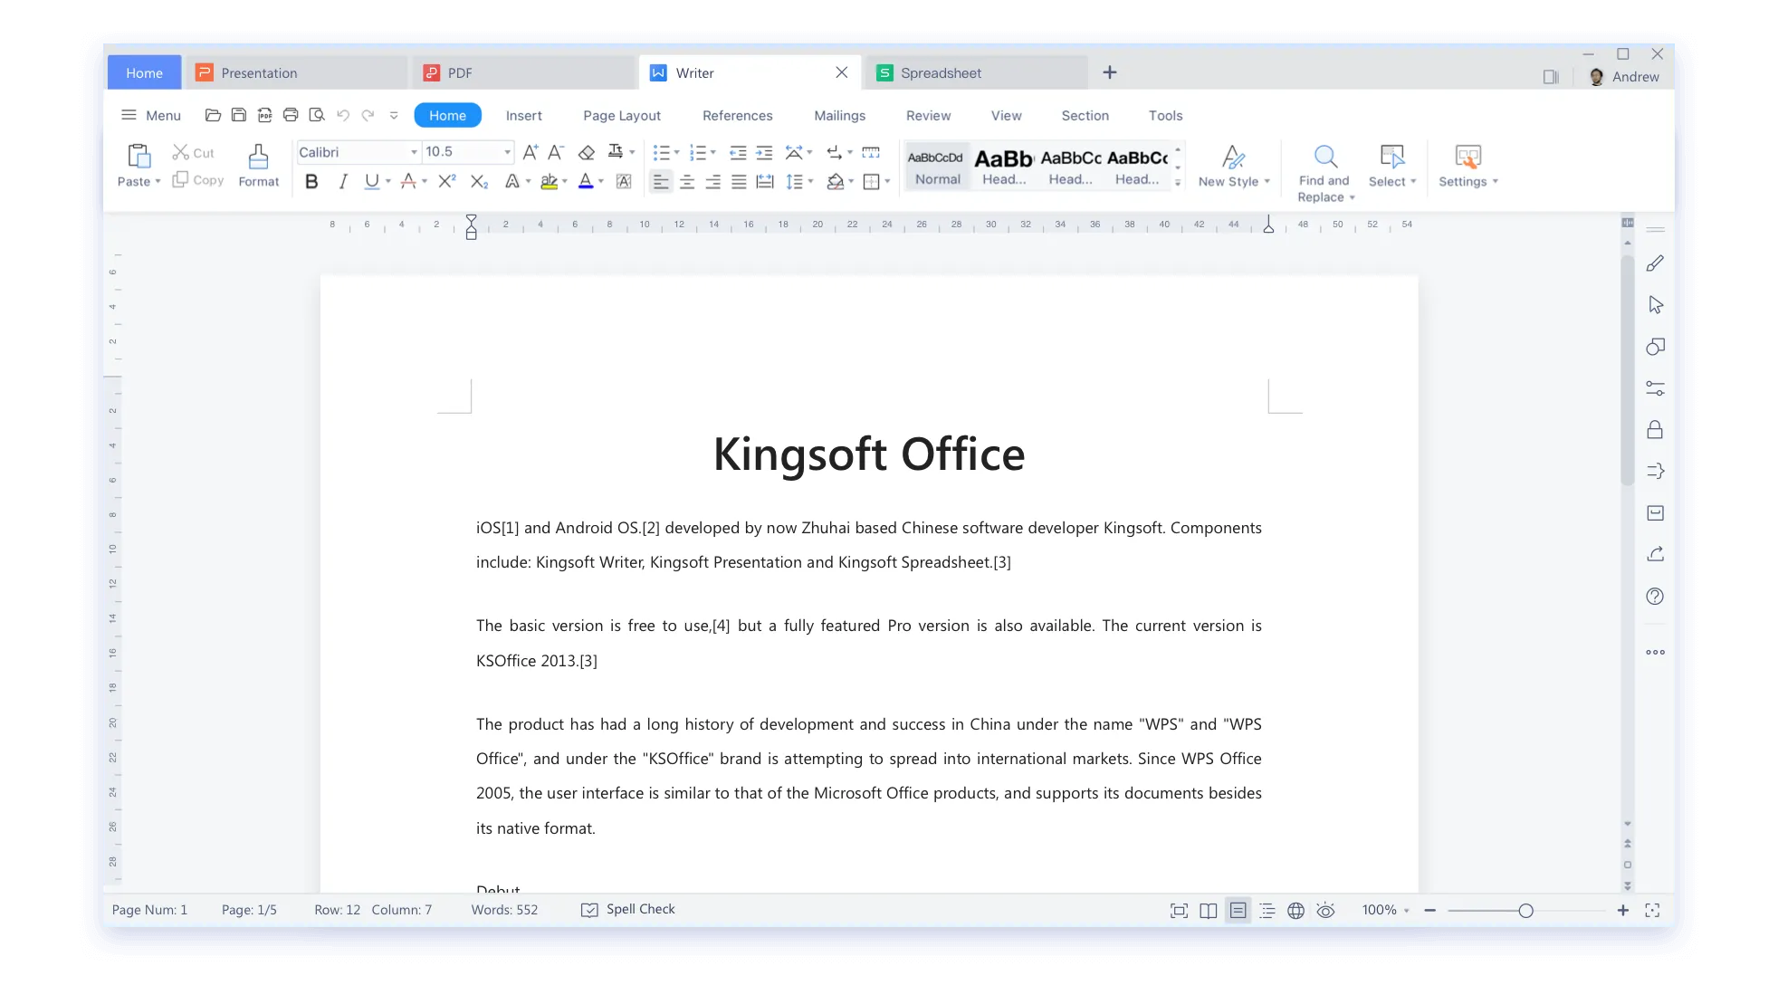Image resolution: width=1778 pixels, height=985 pixels.
Task: Toggle italic formatting
Action: 342,182
